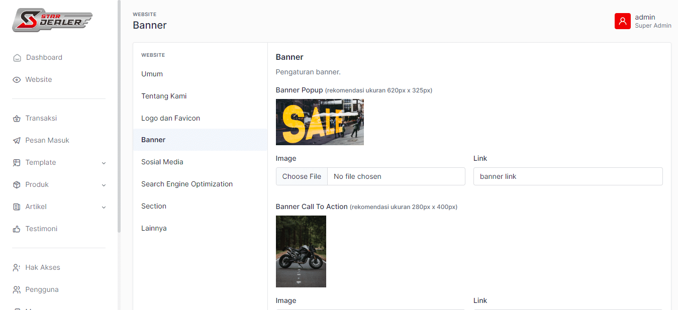Click the SALE banner popup thumbnail

click(320, 122)
